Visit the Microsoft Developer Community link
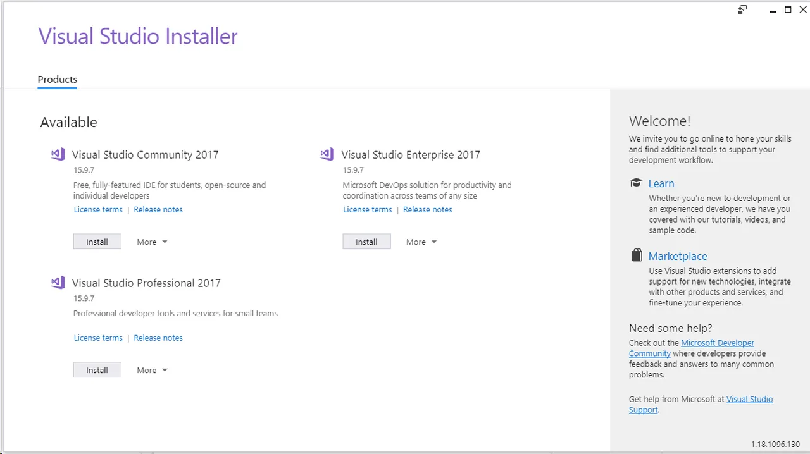810x454 pixels. tap(718, 343)
